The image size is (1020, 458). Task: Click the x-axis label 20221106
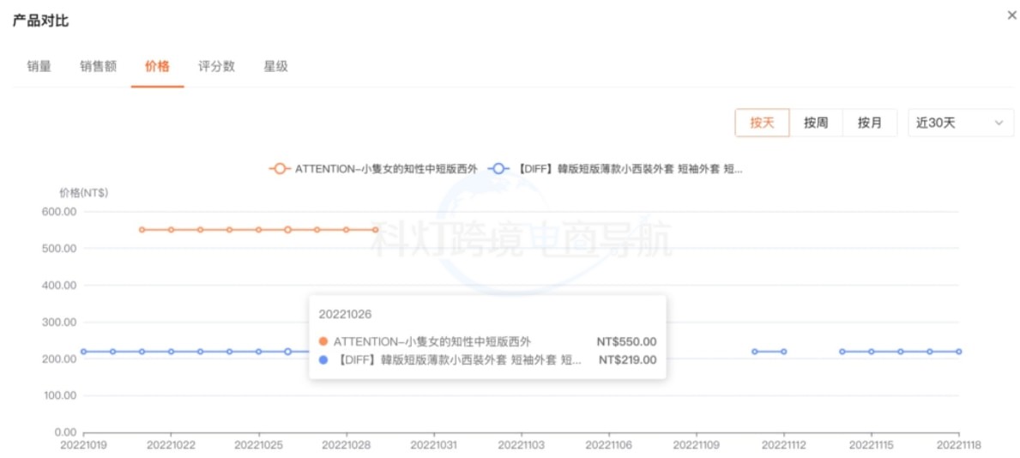[x=609, y=446]
